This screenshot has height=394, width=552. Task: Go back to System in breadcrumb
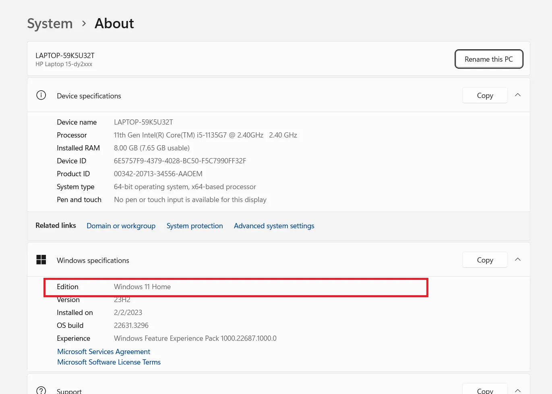[x=50, y=23]
